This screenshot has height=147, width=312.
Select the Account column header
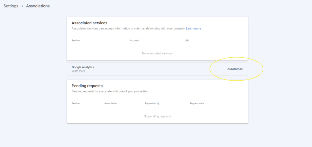[x=134, y=41]
